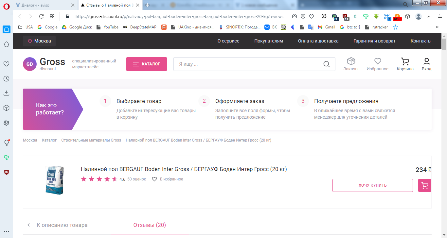Open BERGAUF product bag thumbnail

[x=54, y=180]
